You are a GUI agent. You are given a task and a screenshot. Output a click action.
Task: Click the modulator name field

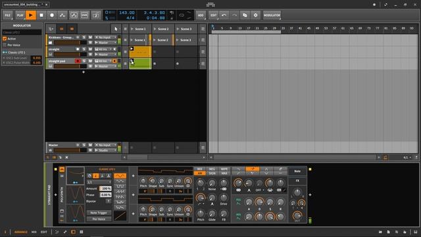(x=22, y=32)
